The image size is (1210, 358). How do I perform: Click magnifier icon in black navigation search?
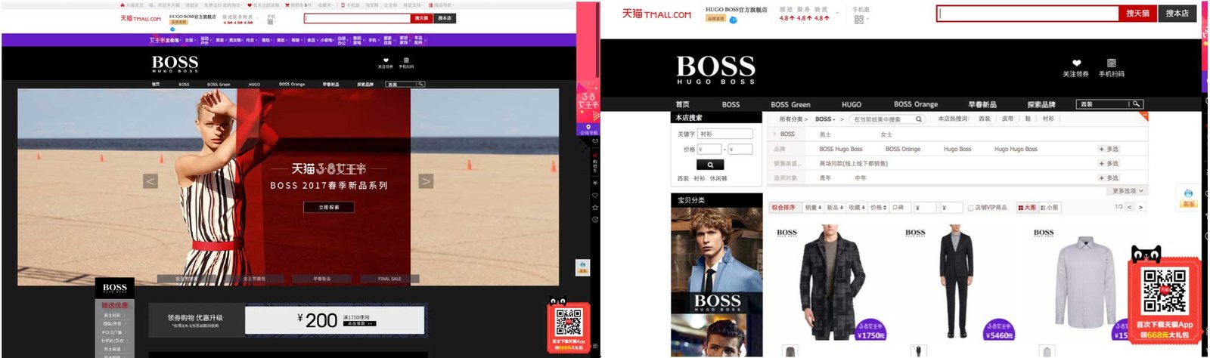pos(1136,104)
